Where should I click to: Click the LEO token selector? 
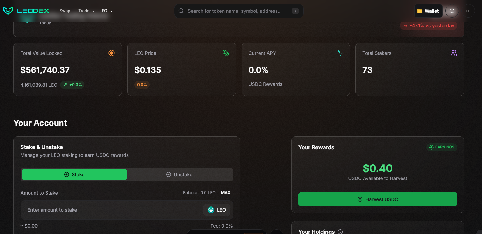pos(217,210)
